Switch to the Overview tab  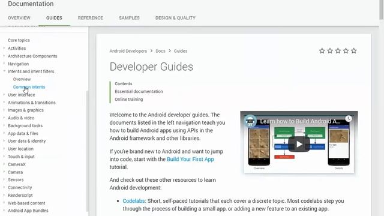[x=19, y=18]
